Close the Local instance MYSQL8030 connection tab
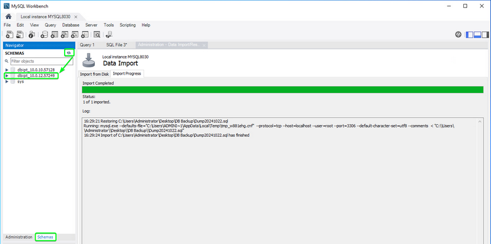The height and width of the screenshot is (244, 491). pyautogui.click(x=76, y=17)
